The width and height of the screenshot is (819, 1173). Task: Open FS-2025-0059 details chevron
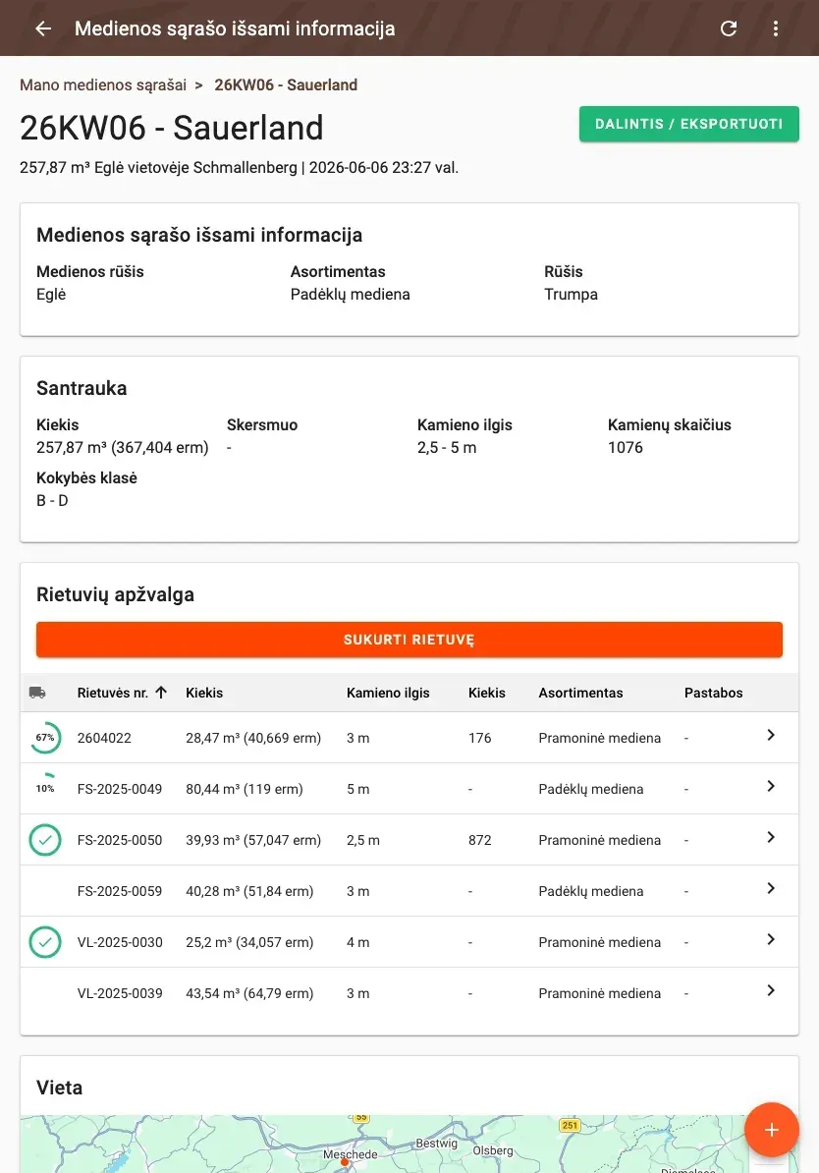point(770,889)
